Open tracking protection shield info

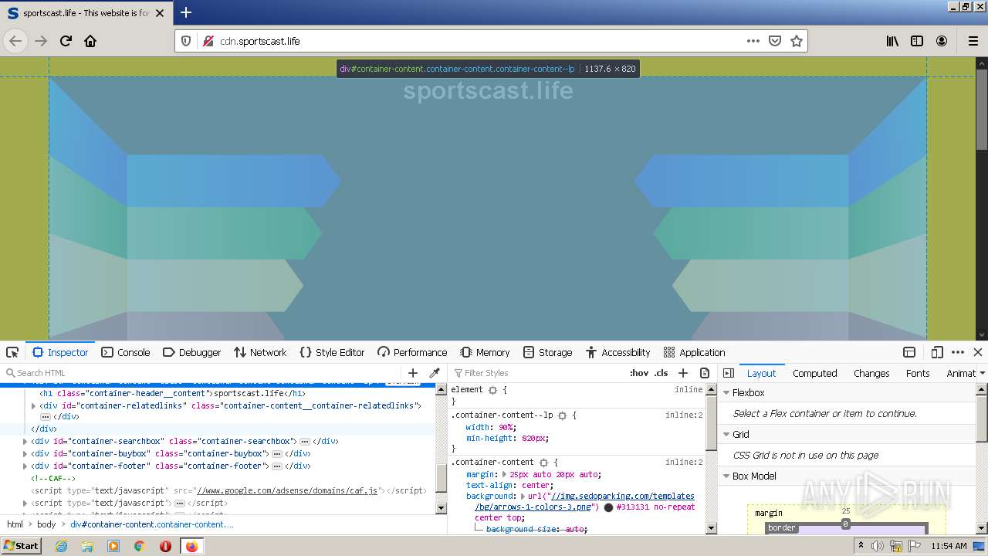click(186, 41)
